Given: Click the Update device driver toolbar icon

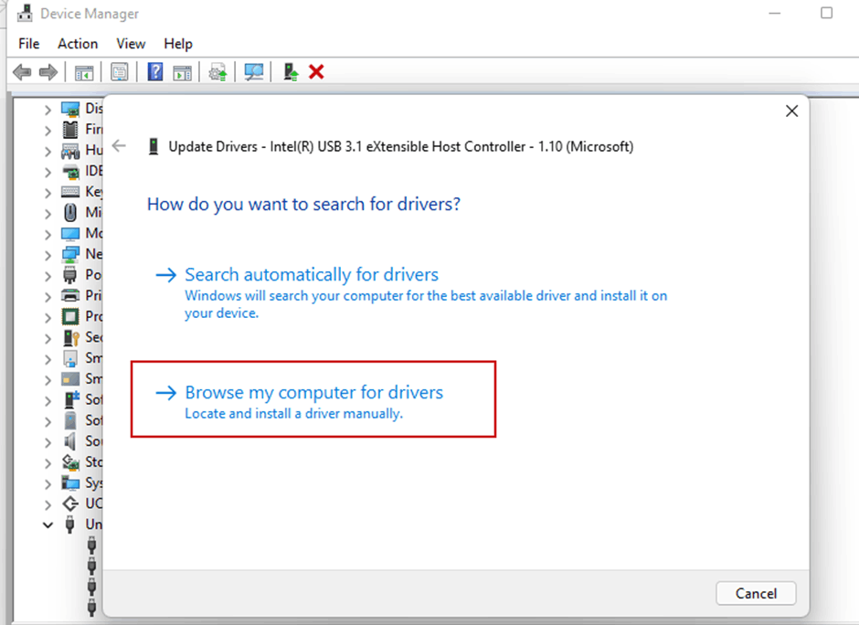Looking at the screenshot, I should coord(217,72).
